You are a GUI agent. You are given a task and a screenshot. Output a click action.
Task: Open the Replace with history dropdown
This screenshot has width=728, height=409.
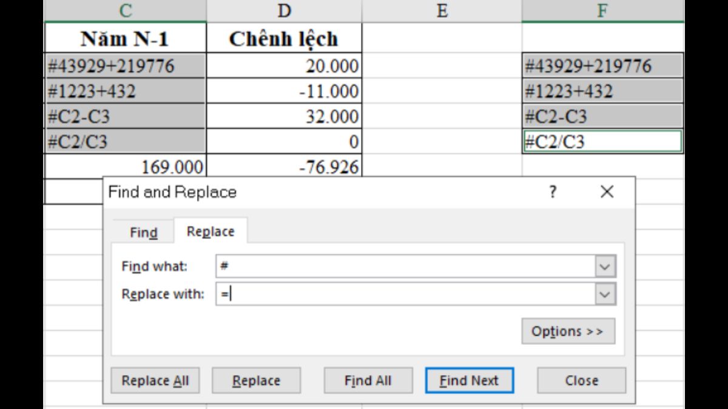604,294
